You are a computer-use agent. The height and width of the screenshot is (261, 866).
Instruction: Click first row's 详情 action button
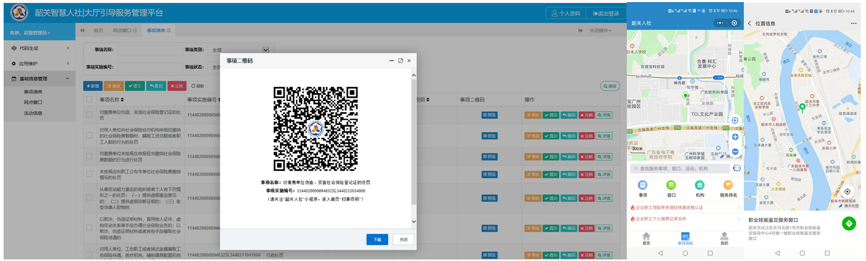(x=604, y=115)
